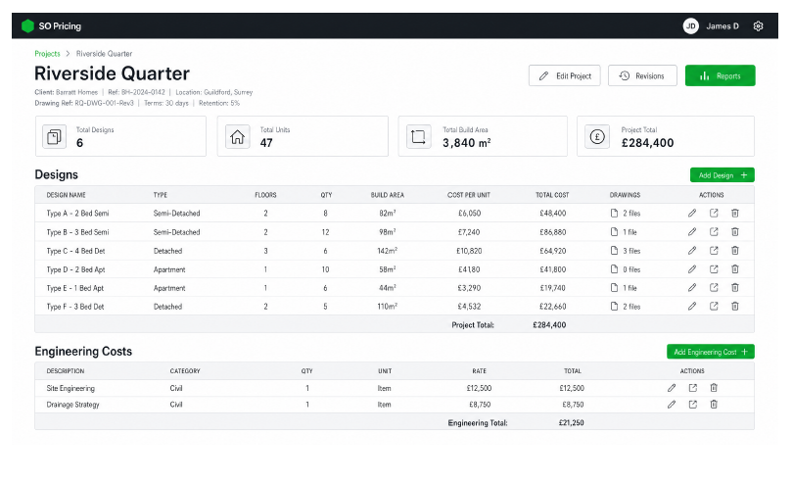Select the Total Designs card

[x=120, y=136]
